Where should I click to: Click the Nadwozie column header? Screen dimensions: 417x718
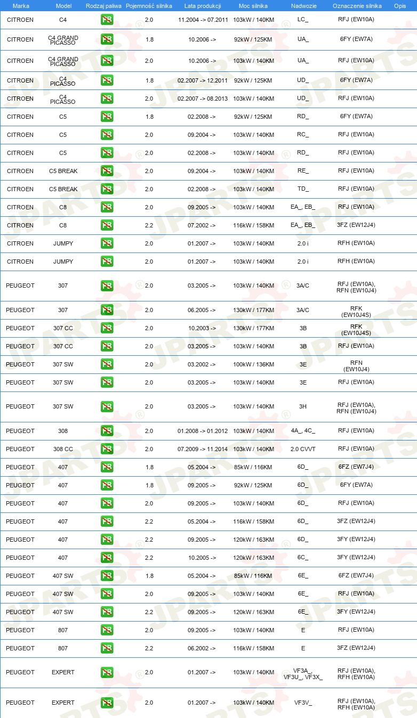click(x=303, y=6)
